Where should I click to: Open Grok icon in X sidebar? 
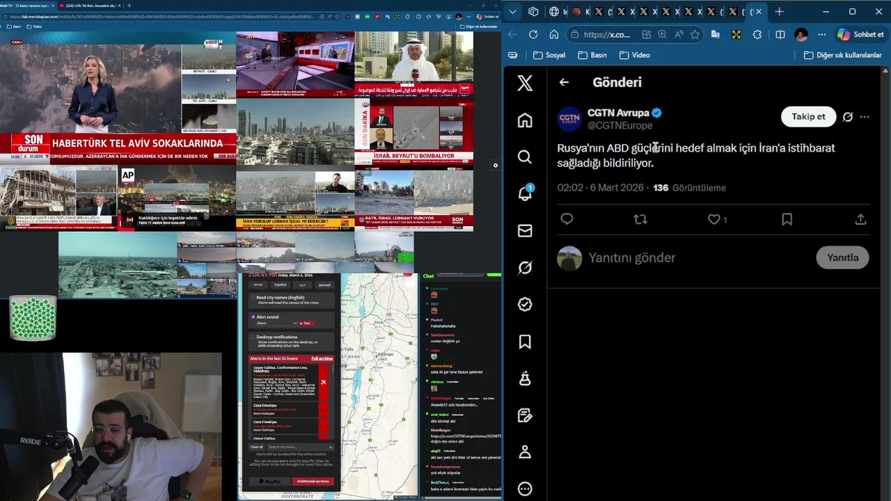click(525, 267)
